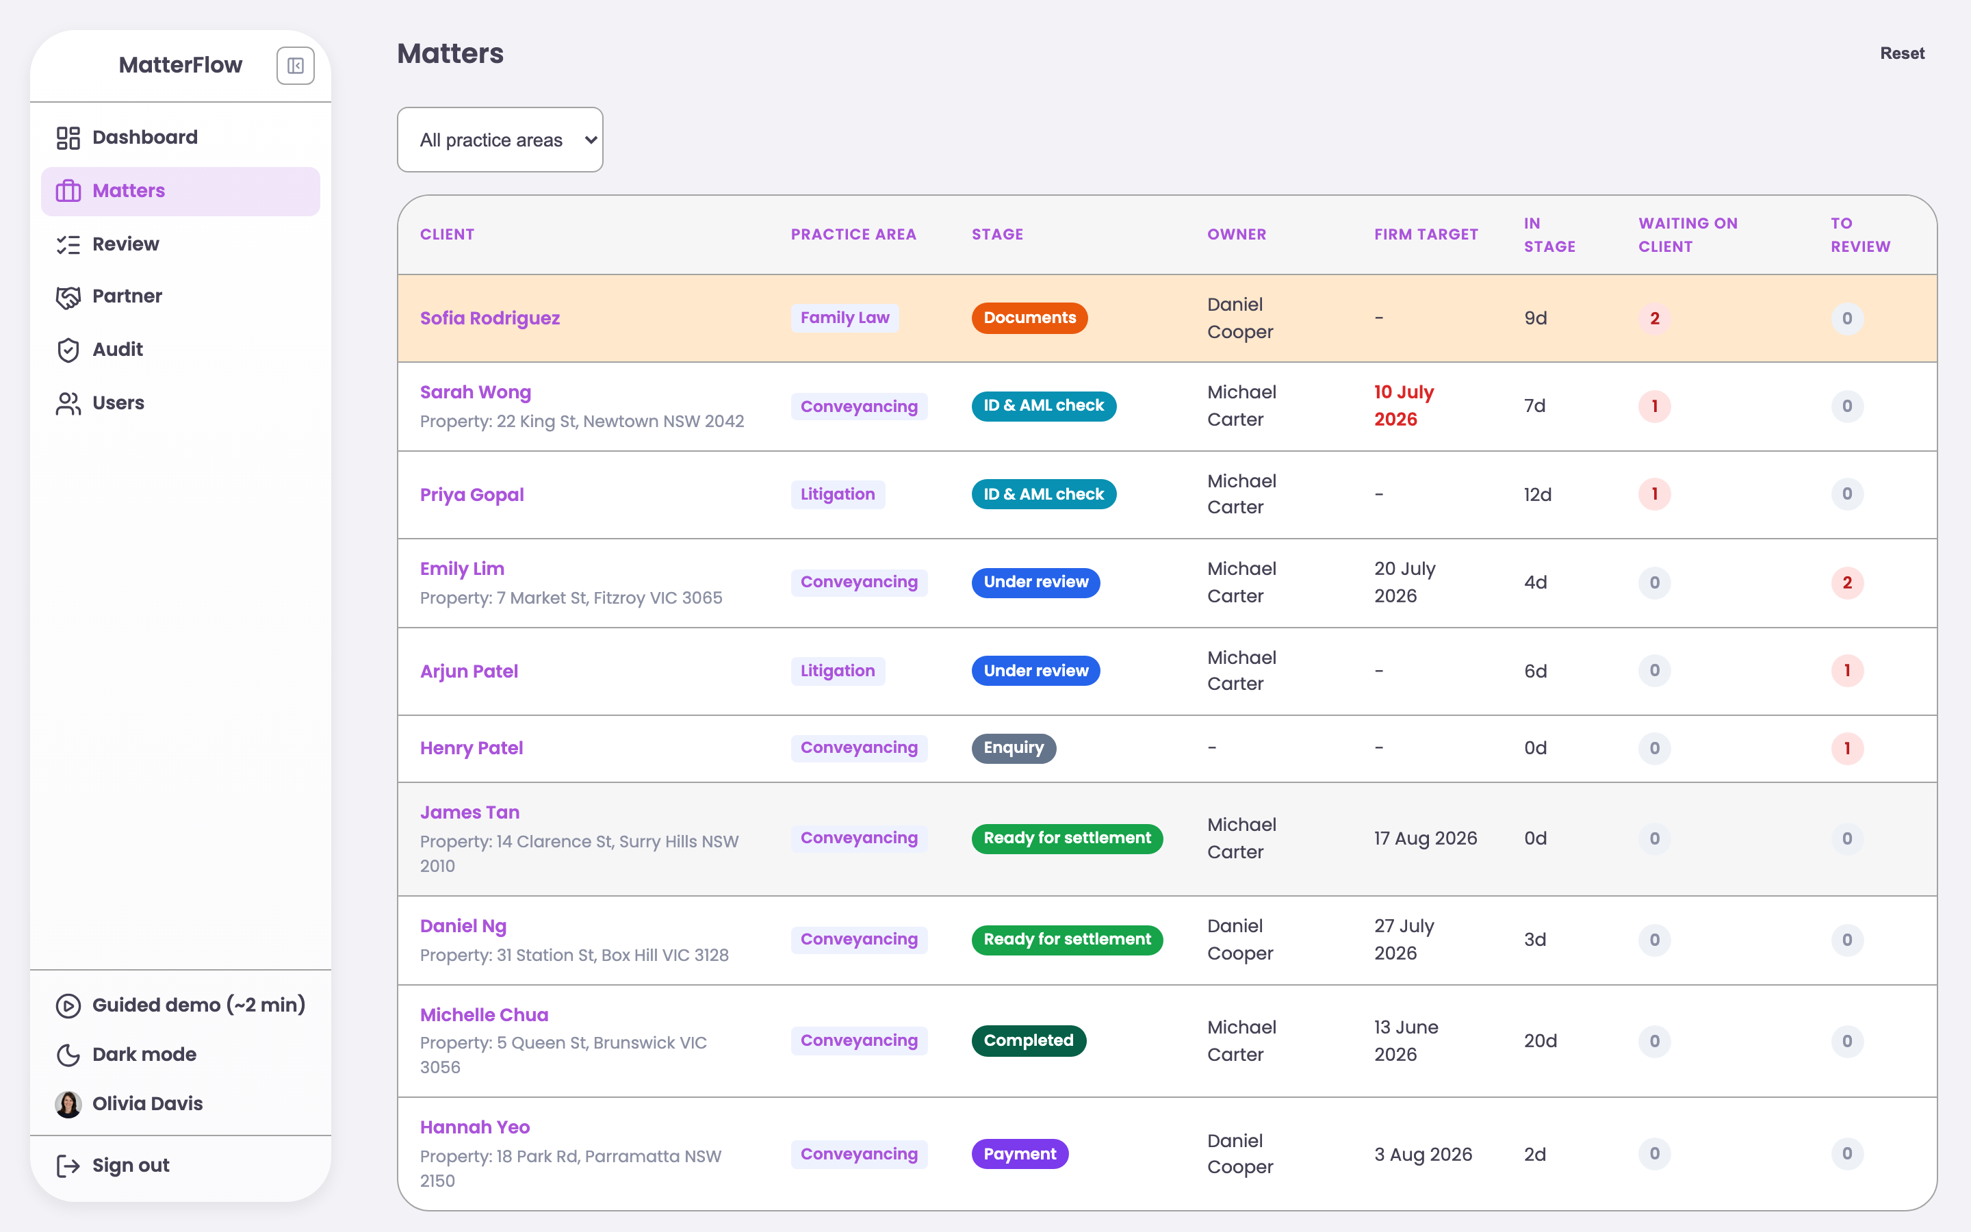The height and width of the screenshot is (1232, 1971).
Task: Open the Dashboard menu item
Action: [x=180, y=138]
